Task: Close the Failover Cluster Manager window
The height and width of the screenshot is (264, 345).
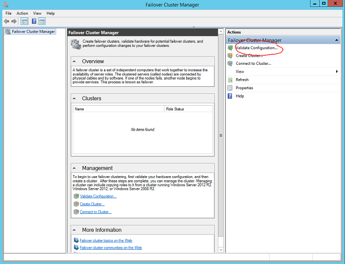Action: [x=335, y=4]
